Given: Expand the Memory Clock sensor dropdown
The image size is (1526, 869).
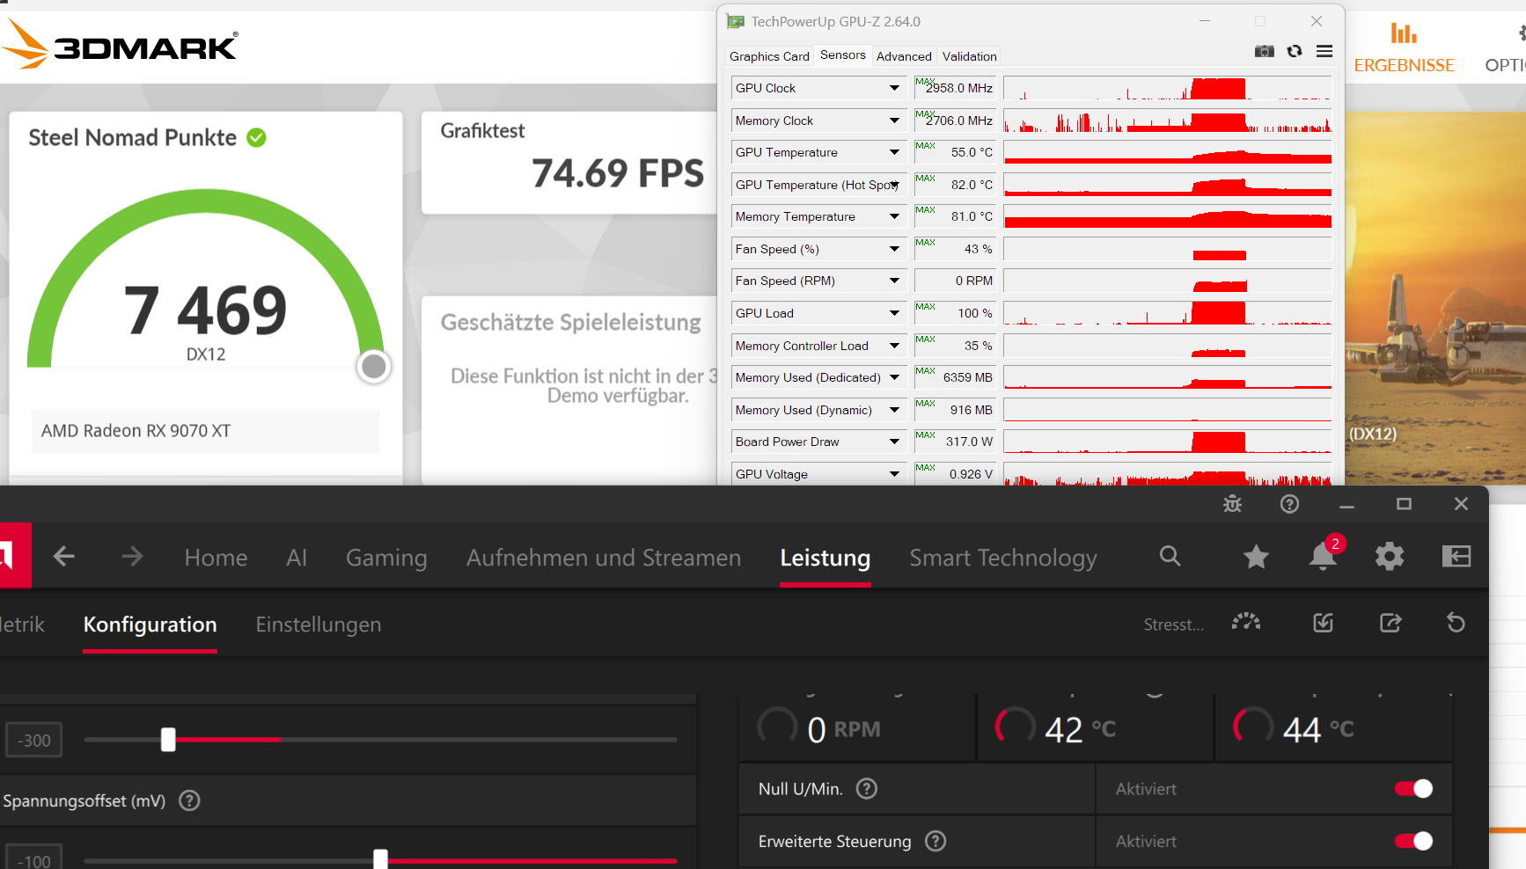Looking at the screenshot, I should [894, 120].
